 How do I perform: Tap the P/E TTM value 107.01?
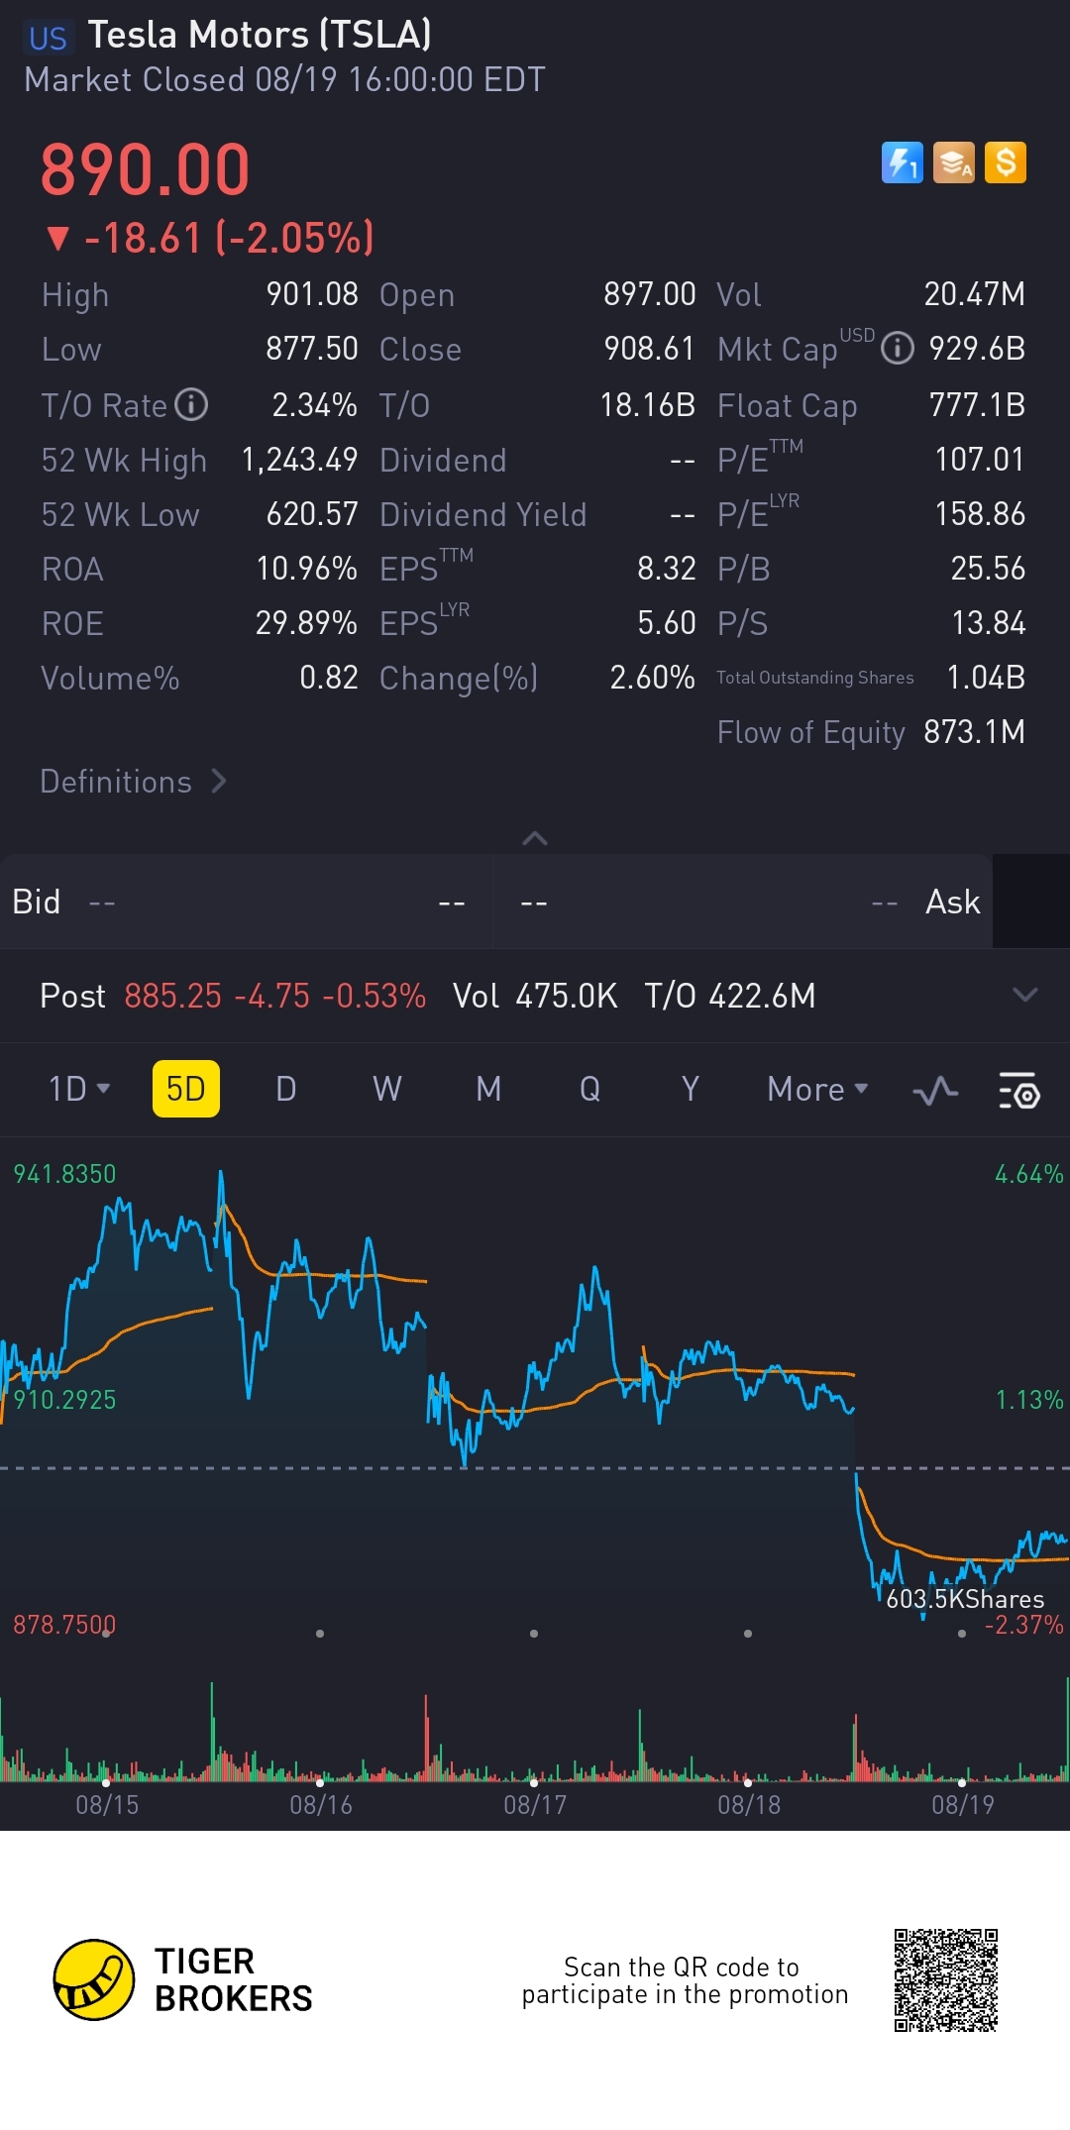tap(980, 460)
